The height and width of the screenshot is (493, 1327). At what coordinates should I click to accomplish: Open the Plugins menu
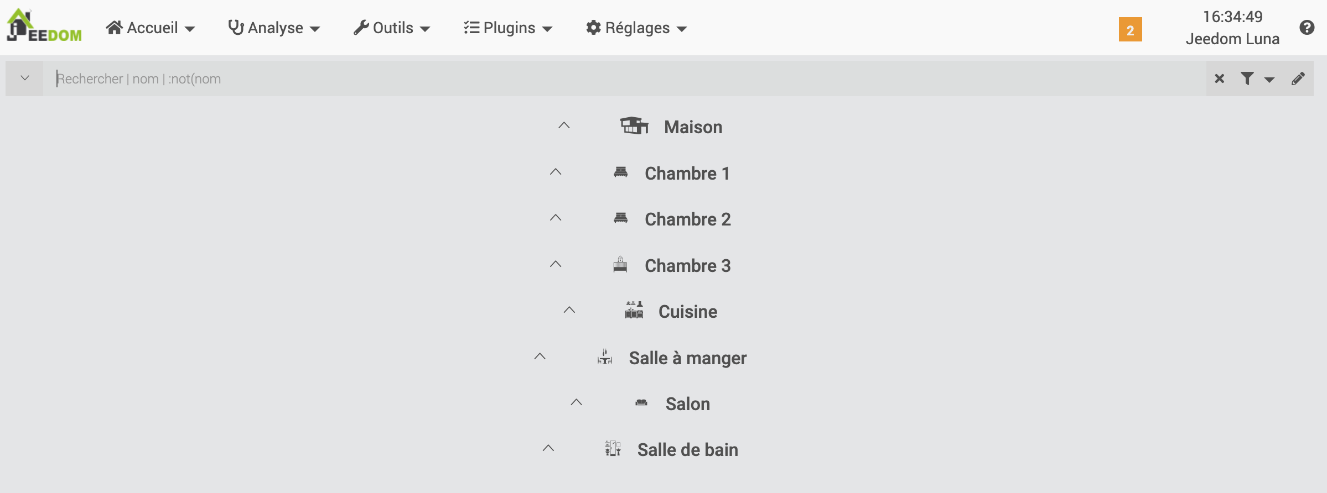pos(508,28)
